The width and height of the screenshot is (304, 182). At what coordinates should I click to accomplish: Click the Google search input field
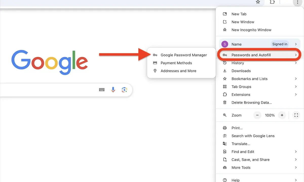(66, 90)
